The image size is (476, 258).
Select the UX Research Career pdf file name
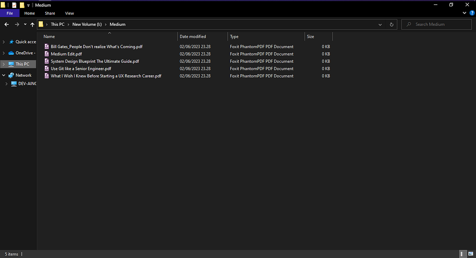click(x=106, y=76)
